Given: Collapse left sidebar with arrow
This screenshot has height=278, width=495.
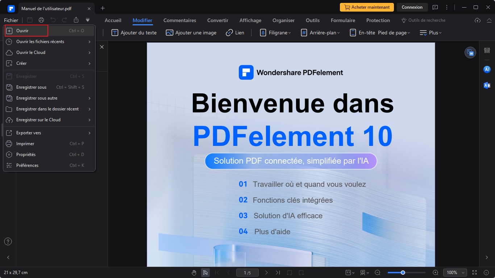Looking at the screenshot, I should 8,257.
